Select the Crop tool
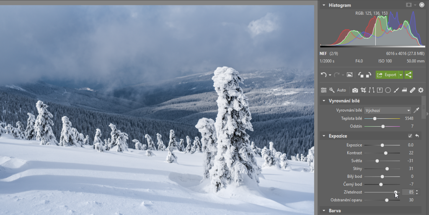The height and width of the screenshot is (215, 429). tap(363, 90)
